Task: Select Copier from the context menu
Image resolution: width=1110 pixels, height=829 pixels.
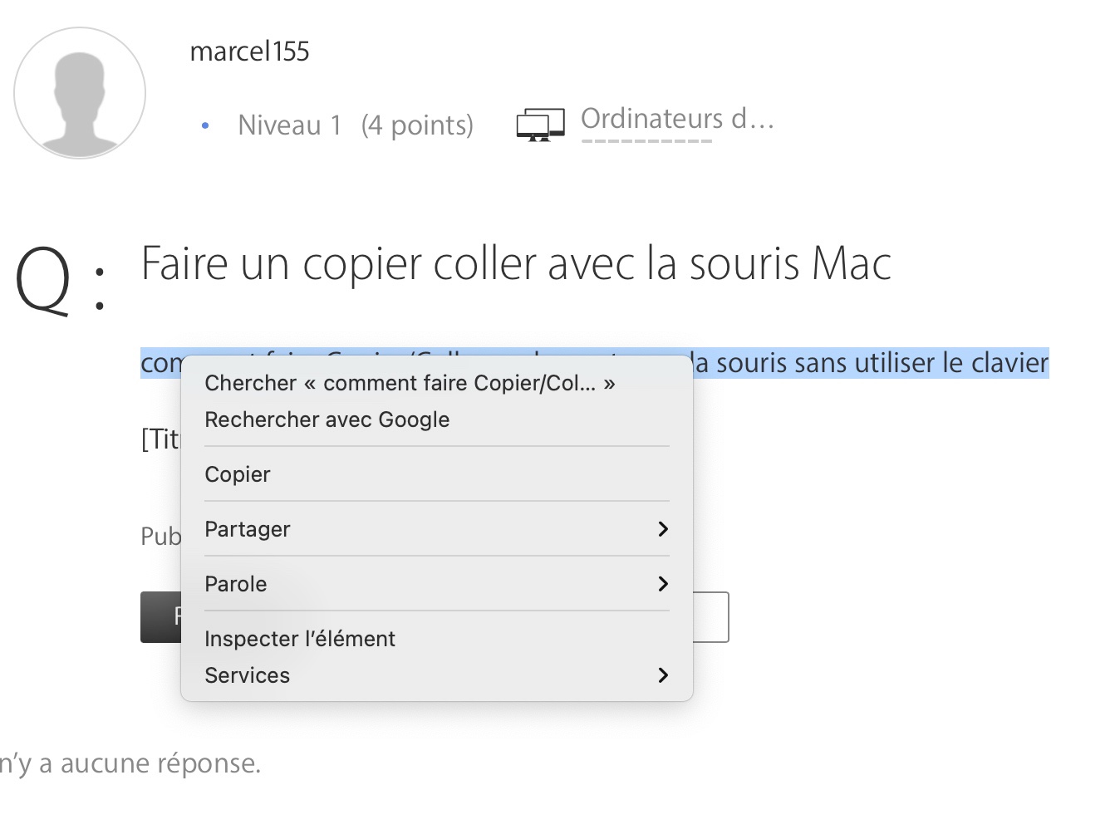Action: pyautogui.click(x=237, y=474)
